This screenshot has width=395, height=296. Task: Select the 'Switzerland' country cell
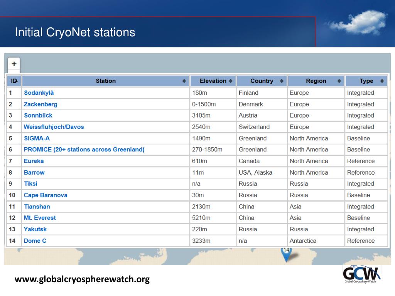point(262,127)
